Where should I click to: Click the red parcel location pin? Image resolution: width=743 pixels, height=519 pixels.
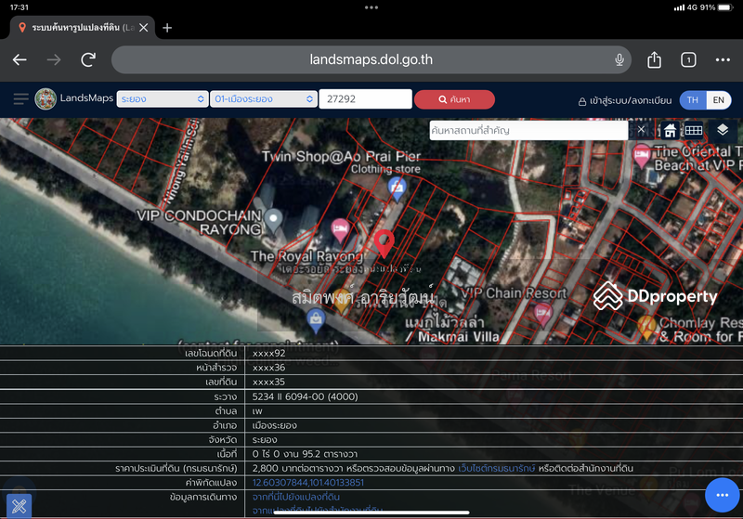[x=384, y=243]
